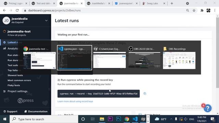The width and height of the screenshot is (219, 123).
Task: Click the Windows search box
Action: point(44,119)
